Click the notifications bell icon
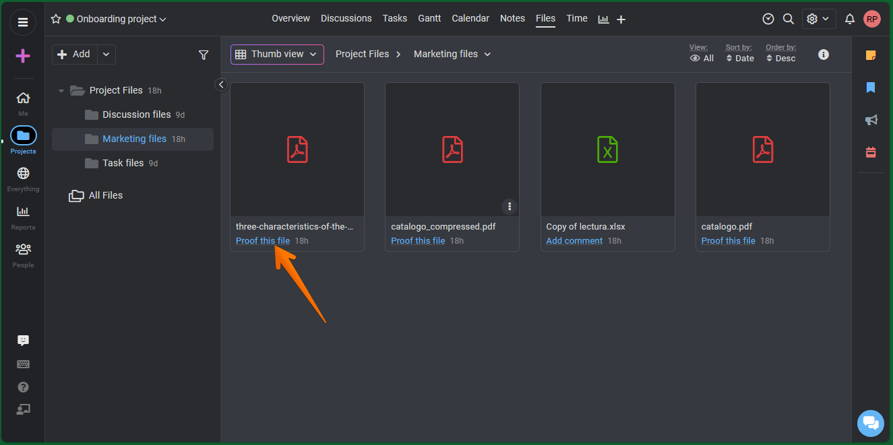Image resolution: width=893 pixels, height=445 pixels. tap(850, 19)
